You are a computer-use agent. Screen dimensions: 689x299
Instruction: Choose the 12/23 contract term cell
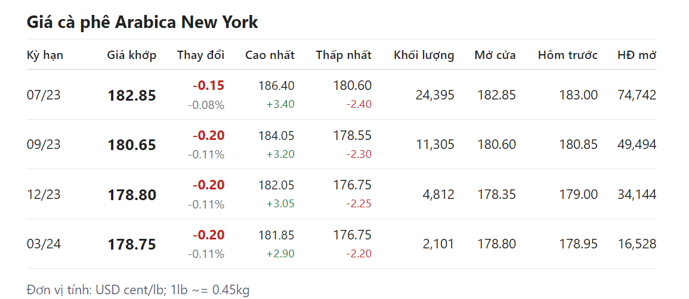44,194
